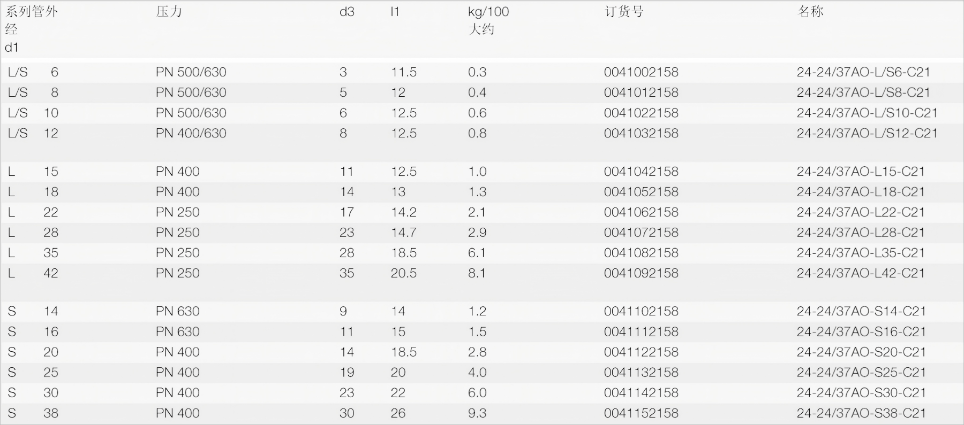964x425 pixels.
Task: Click order number 0041082158
Action: pyautogui.click(x=641, y=253)
